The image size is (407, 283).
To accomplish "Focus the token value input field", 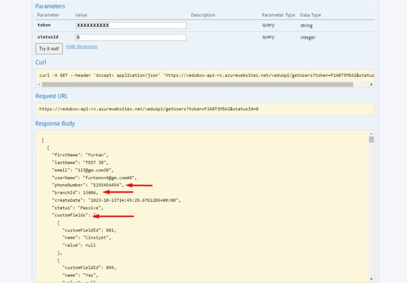I will 131,25.
